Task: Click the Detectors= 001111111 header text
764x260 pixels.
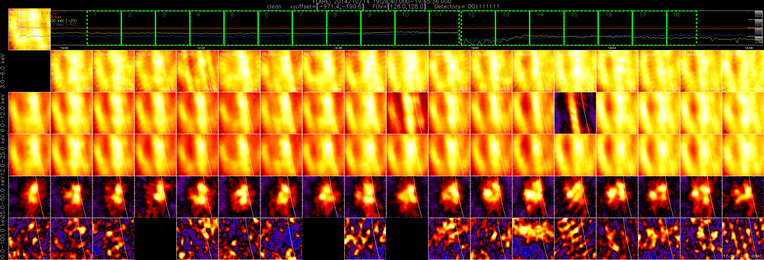Action: pyautogui.click(x=467, y=6)
